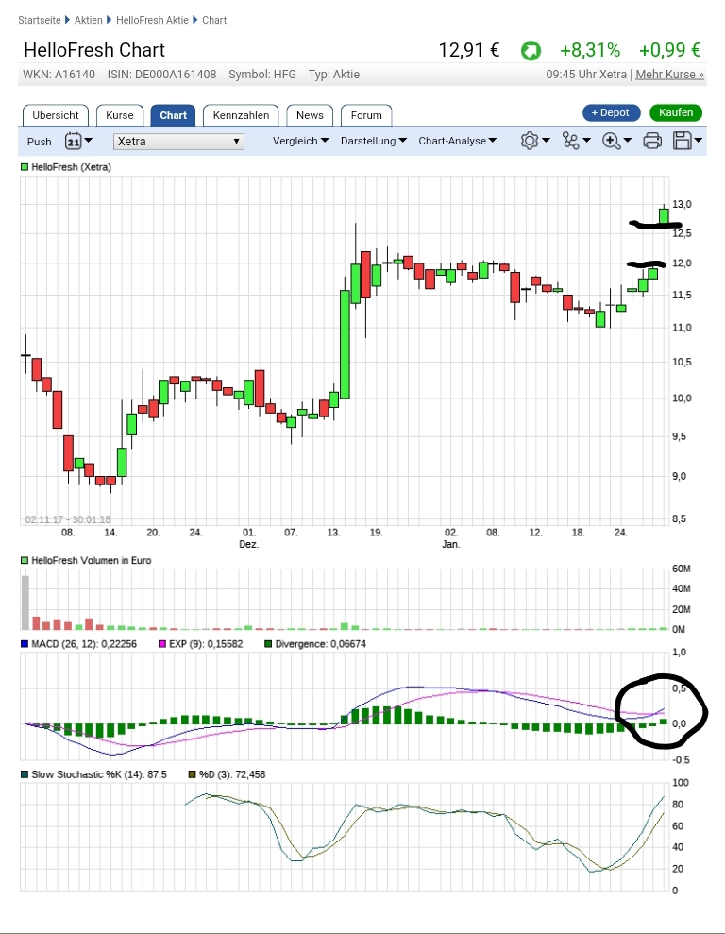Open the Darstellung dropdown
This screenshot has height=934, width=725.
point(373,141)
